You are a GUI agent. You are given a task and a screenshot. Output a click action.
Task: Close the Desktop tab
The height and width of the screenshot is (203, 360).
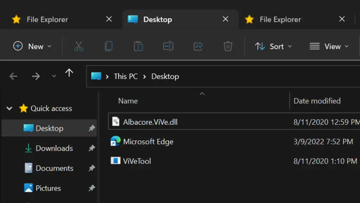click(225, 19)
